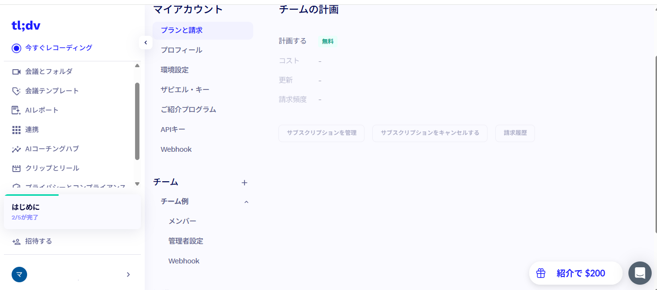
Task: Click the video camera icon beside 会議とフォルダ
Action: (x=16, y=72)
